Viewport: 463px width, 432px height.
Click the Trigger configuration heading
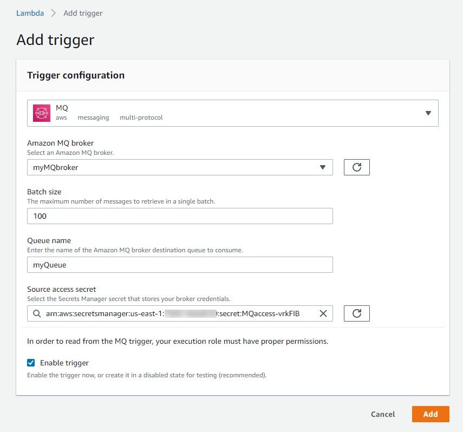pos(76,75)
